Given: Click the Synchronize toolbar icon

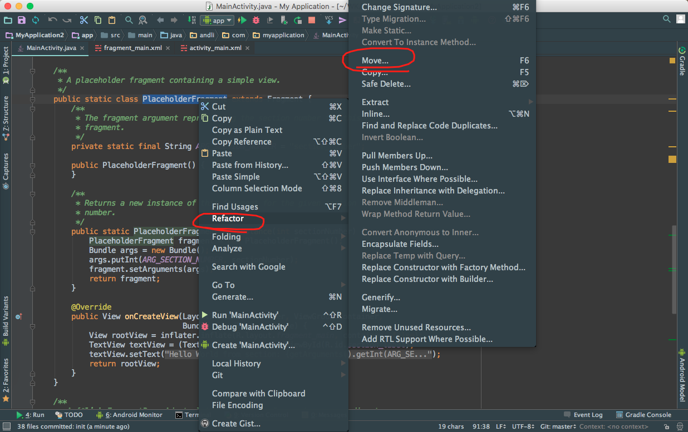Looking at the screenshot, I should (x=36, y=20).
